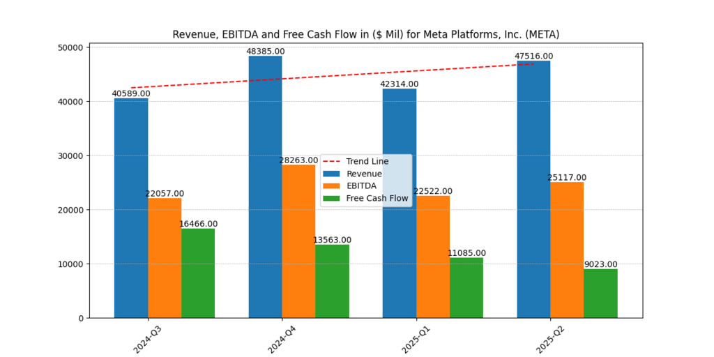Click the orange EBITDA swatch in legend
This screenshot has height=357, width=714.
333,186
